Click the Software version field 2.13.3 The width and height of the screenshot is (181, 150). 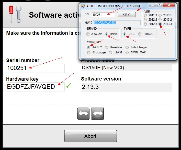(x=127, y=87)
